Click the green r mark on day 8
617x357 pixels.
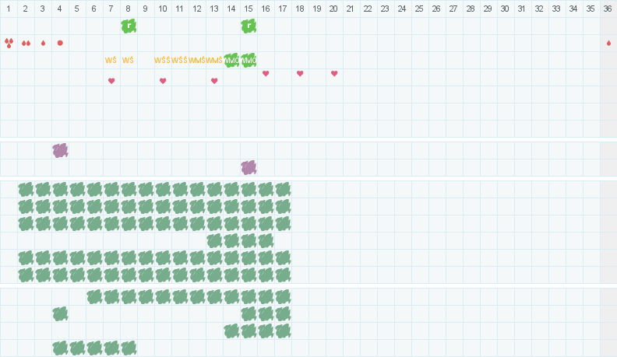[129, 26]
